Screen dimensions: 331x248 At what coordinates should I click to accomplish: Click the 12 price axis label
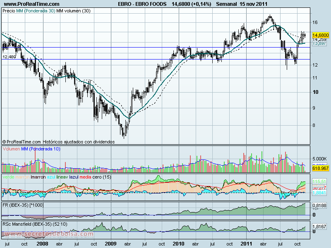tap(315, 65)
